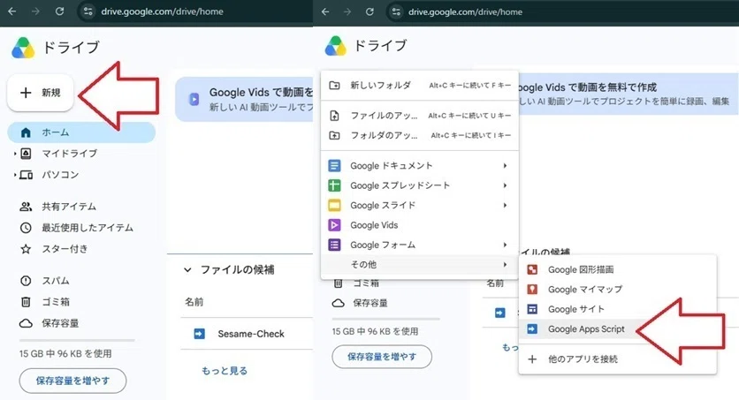Open the Sesame-Check file in left window
This screenshot has height=400, width=739.
(x=251, y=334)
